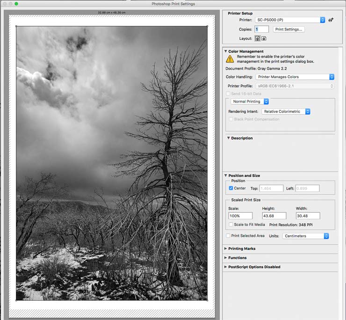The image size is (346, 320).
Task: Click the Document Profile: Gray Gamma 2.2 text
Action: (x=256, y=68)
